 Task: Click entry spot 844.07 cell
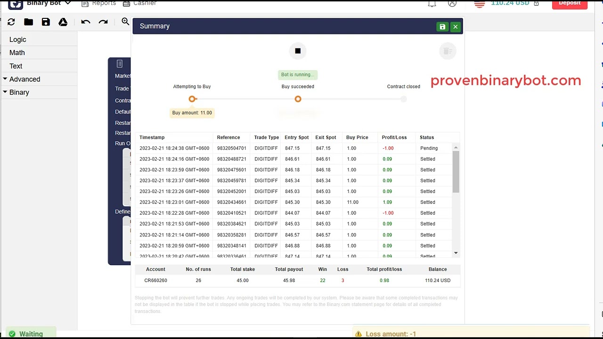click(x=292, y=213)
